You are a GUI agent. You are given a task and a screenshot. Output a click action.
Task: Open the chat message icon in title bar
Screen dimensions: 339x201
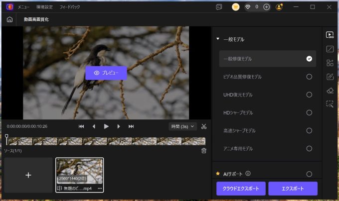tap(218, 7)
